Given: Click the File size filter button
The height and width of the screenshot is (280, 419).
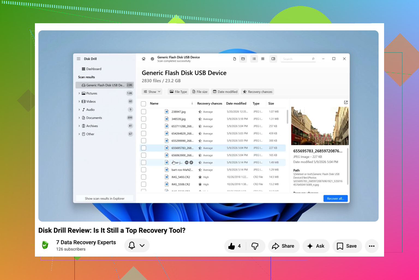Looking at the screenshot, I should click(200, 92).
